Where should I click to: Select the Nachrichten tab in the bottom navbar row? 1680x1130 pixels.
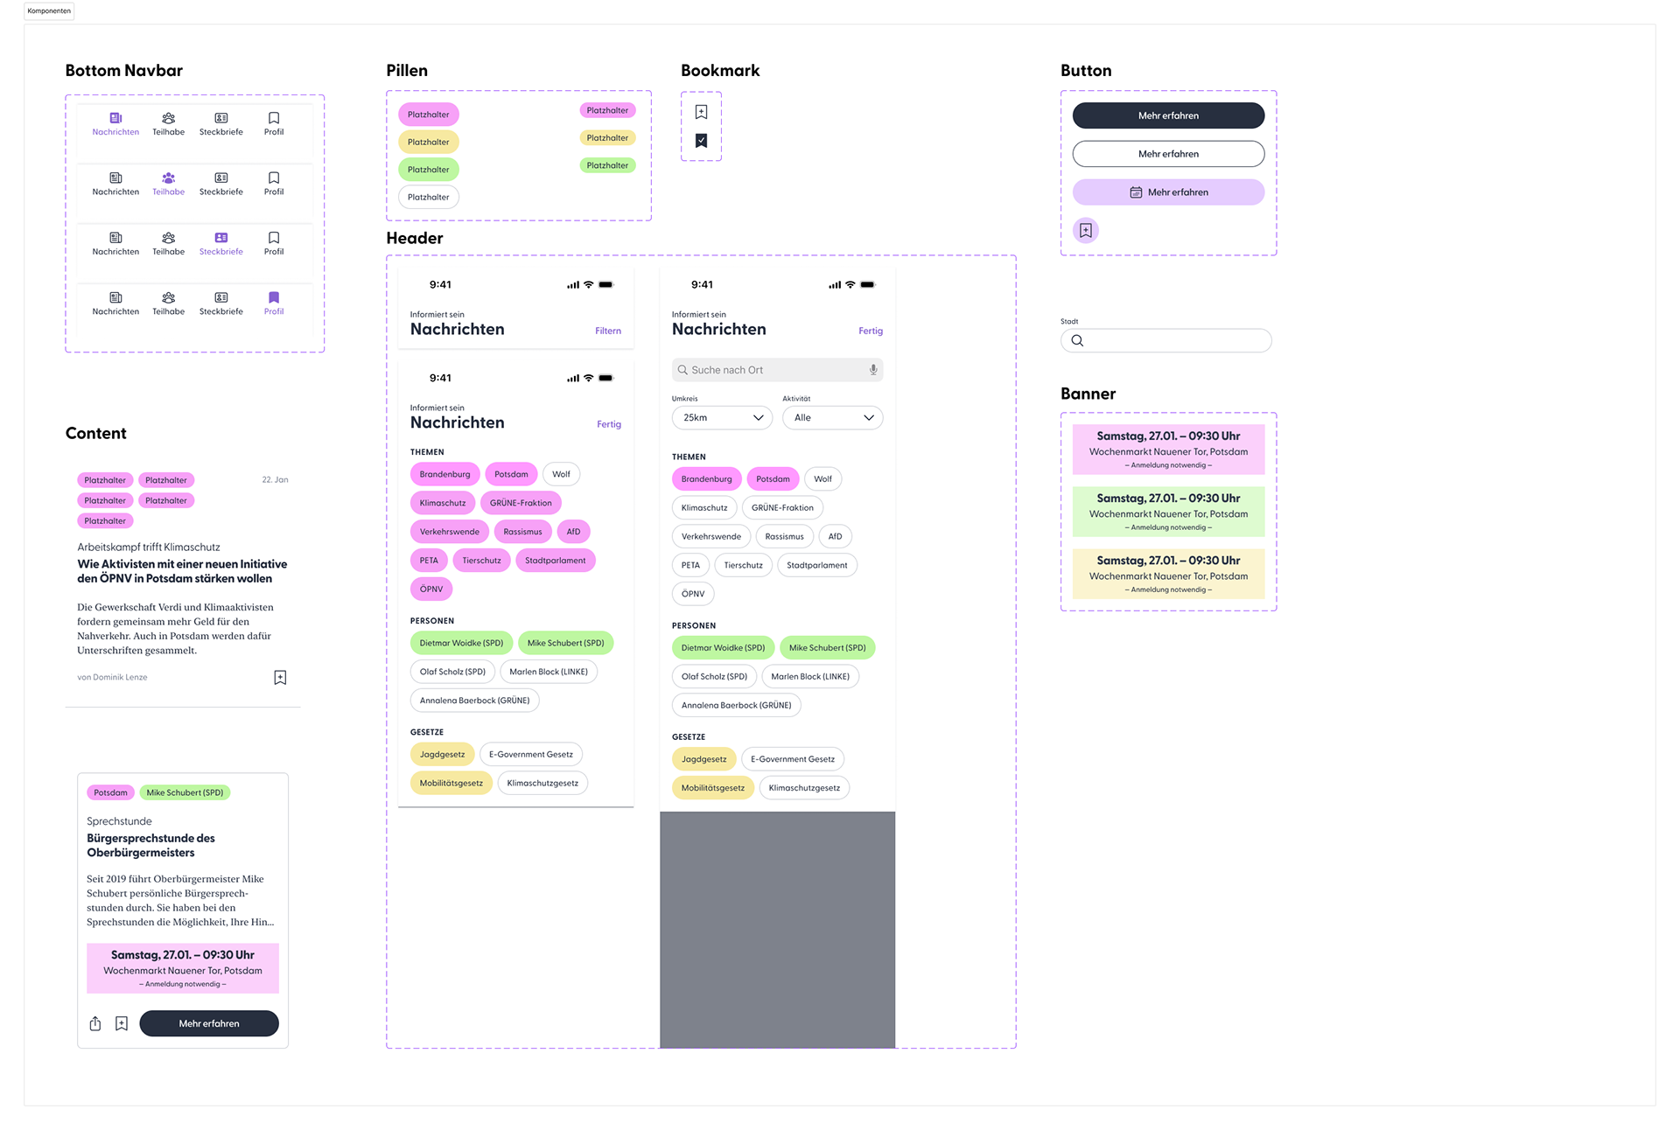pos(115,303)
